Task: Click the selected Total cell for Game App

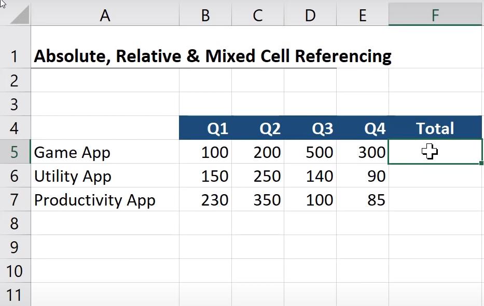Action: (x=435, y=152)
